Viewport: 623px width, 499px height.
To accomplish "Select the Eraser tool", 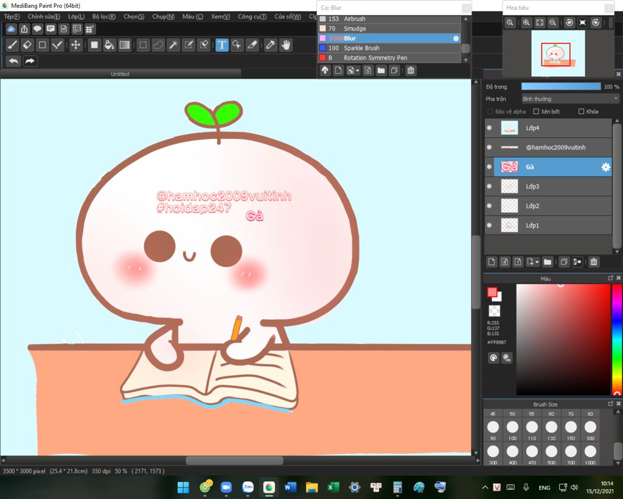I will (x=27, y=45).
